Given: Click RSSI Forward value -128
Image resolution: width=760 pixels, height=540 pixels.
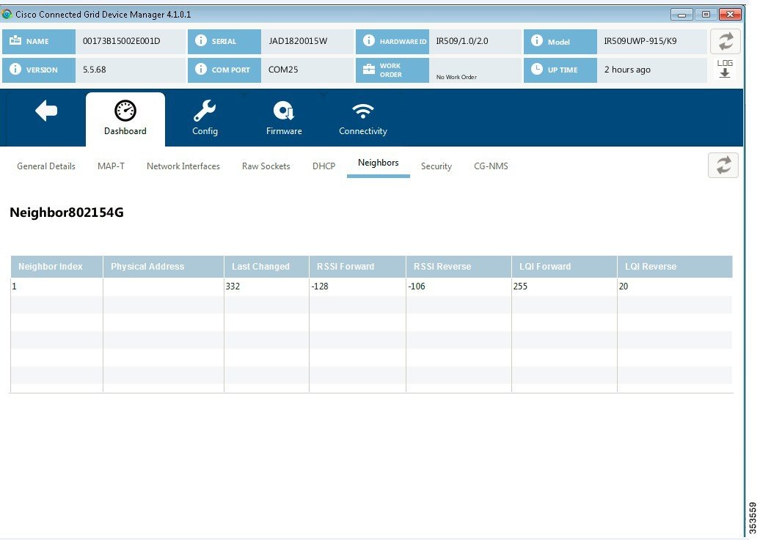Looking at the screenshot, I should (320, 286).
